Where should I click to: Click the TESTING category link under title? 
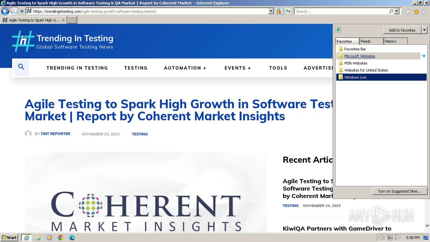click(140, 134)
